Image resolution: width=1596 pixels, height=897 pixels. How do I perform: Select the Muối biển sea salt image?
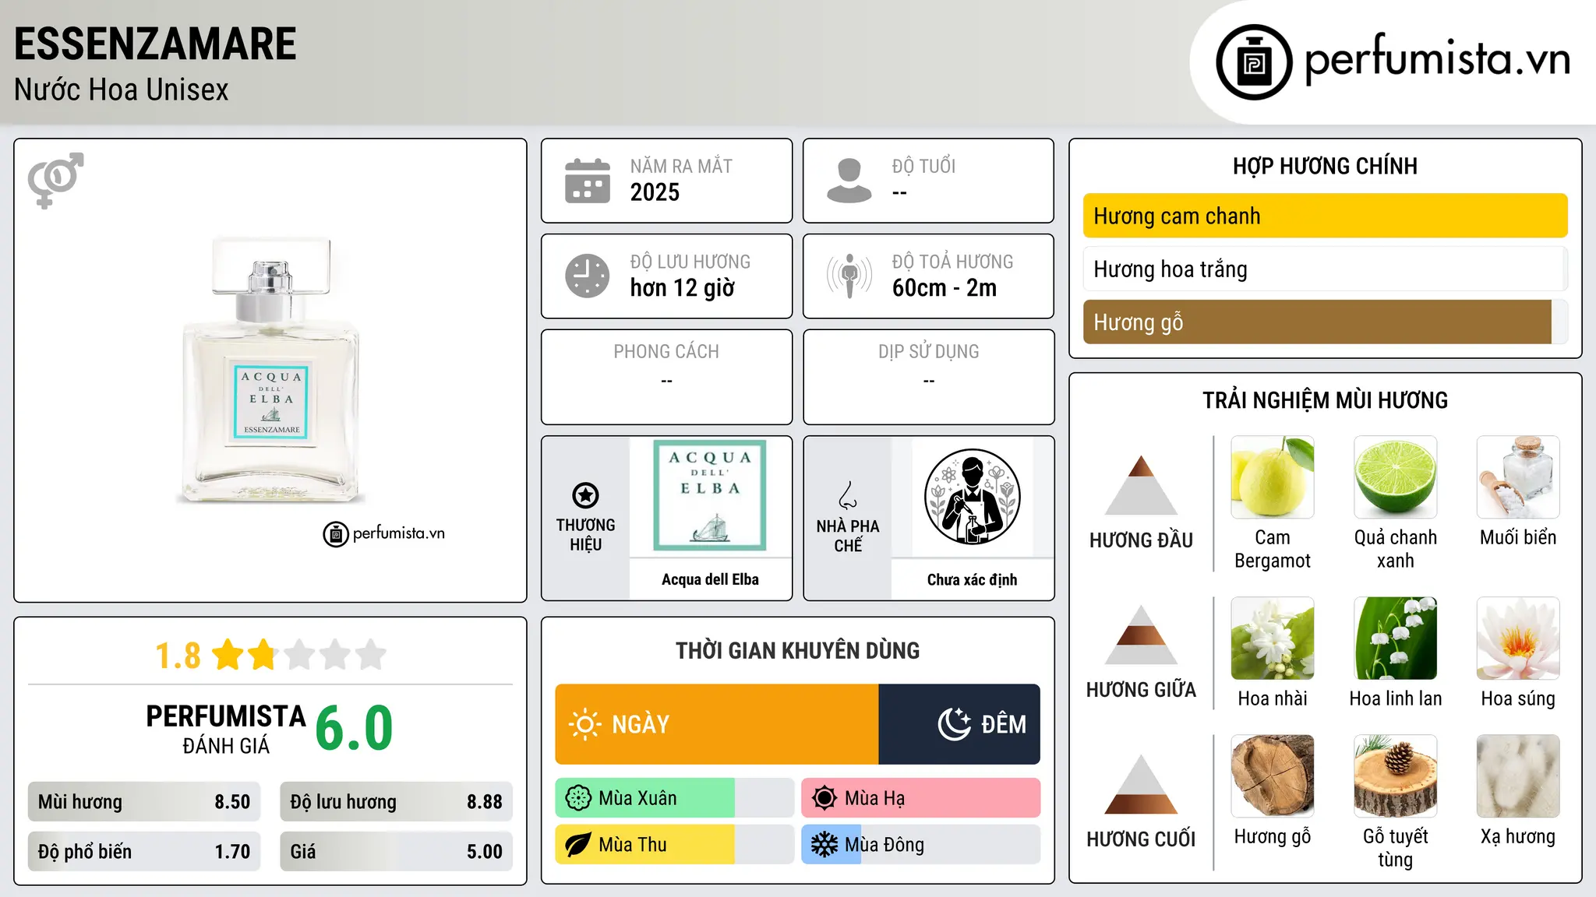[1518, 477]
